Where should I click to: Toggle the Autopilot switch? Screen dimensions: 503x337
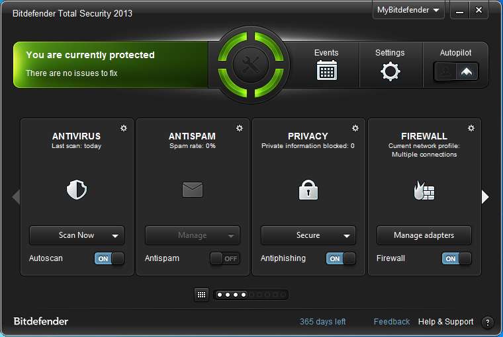pyautogui.click(x=455, y=72)
